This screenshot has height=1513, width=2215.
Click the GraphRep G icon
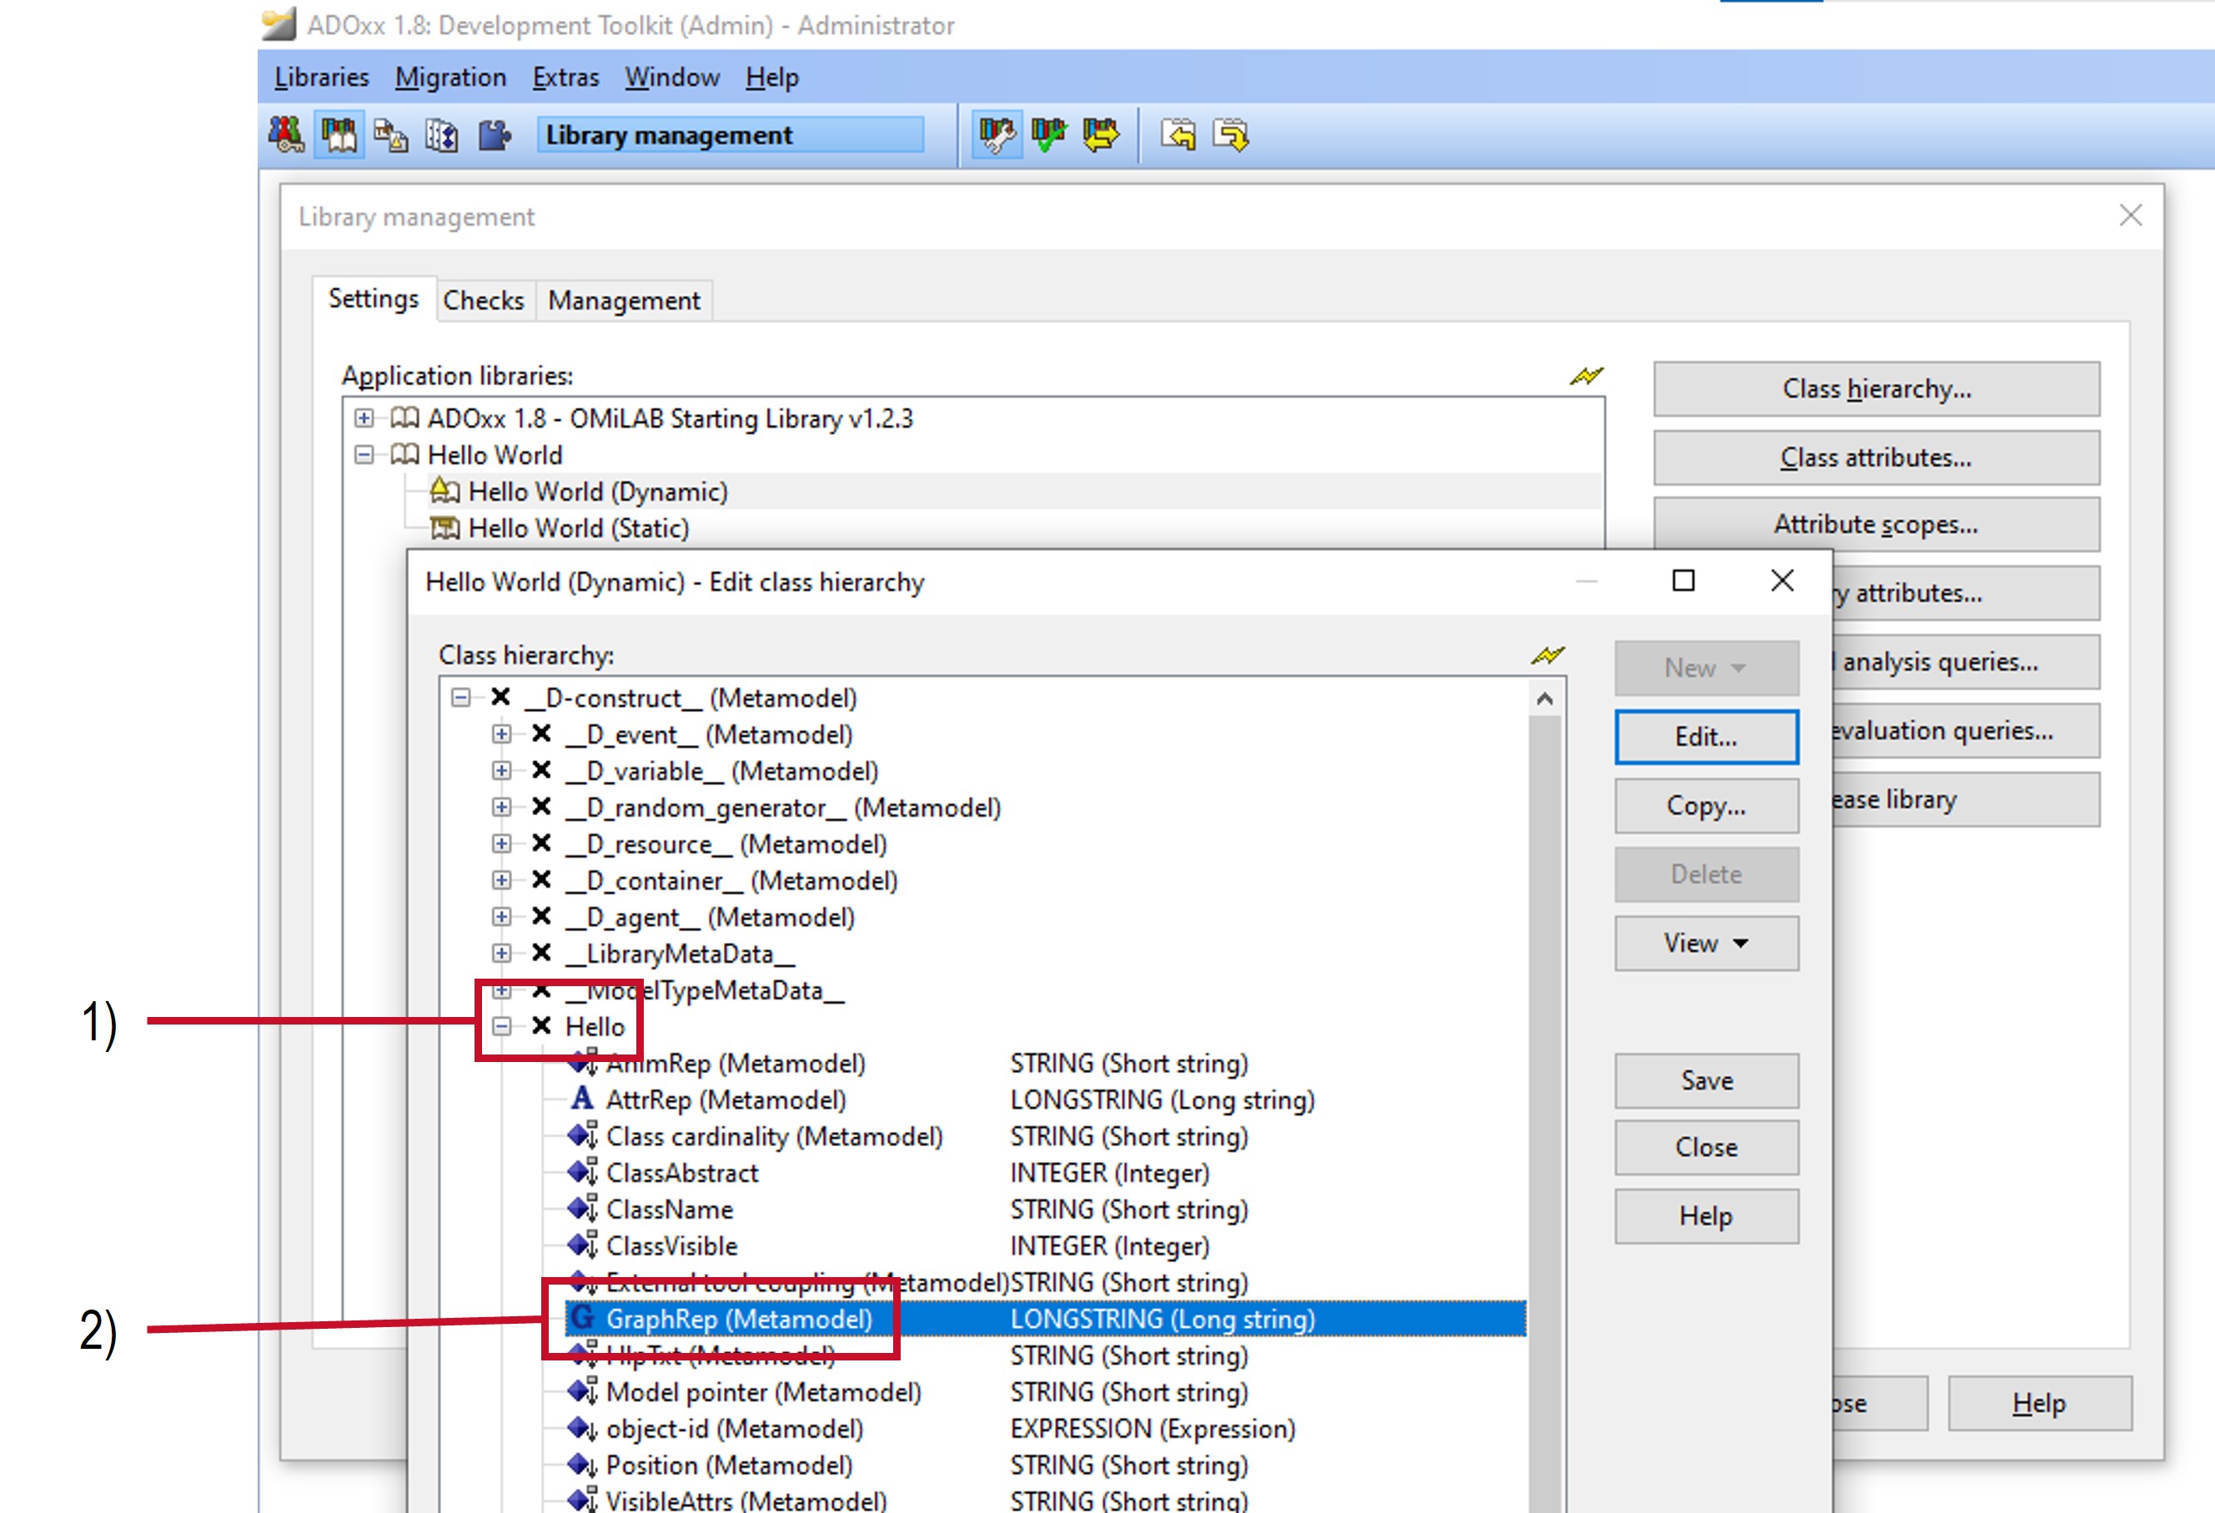(x=582, y=1318)
